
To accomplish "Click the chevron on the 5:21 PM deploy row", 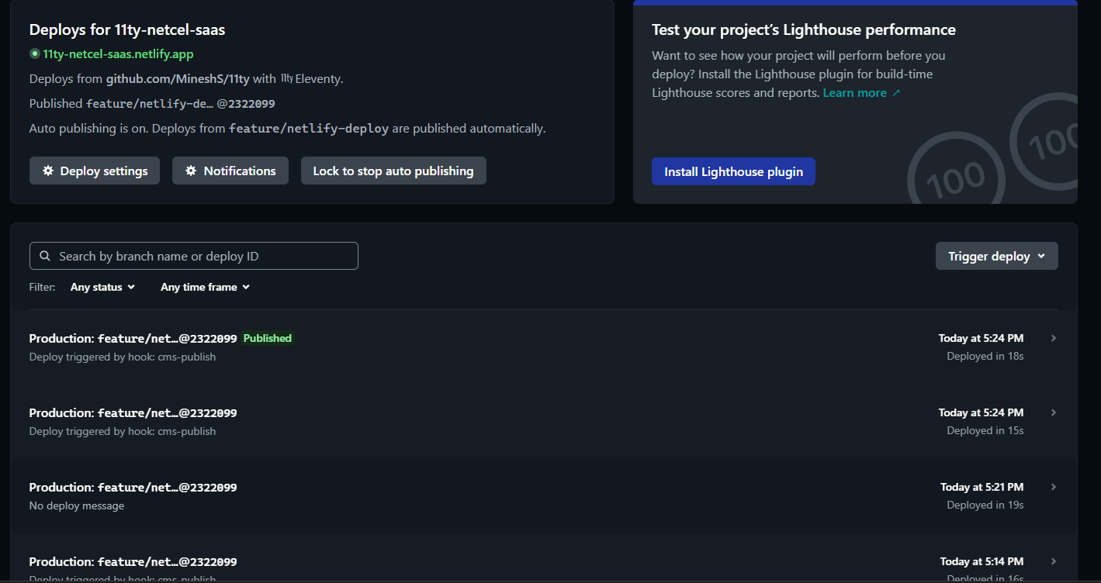I will pyautogui.click(x=1053, y=487).
